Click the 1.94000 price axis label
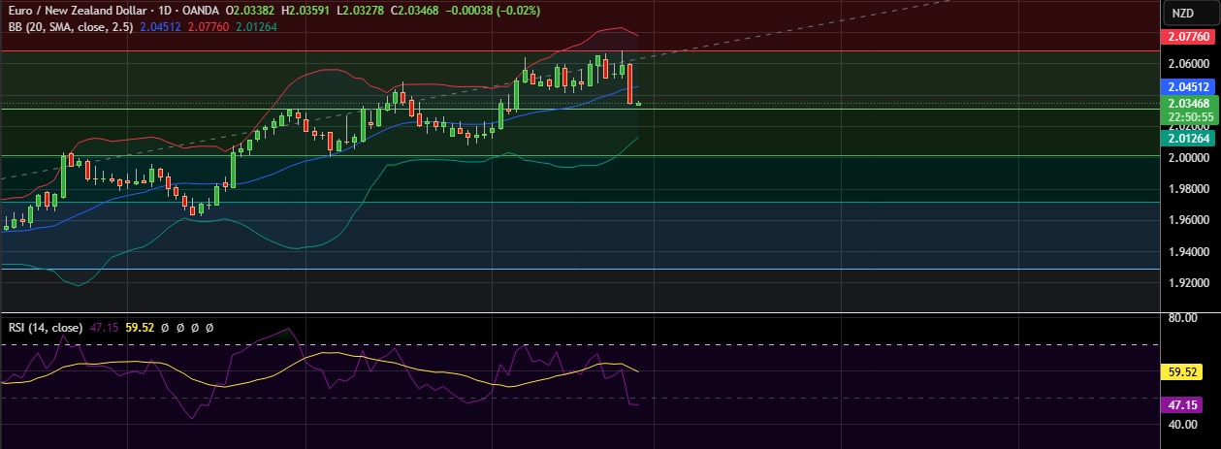Screen dimensions: 1221x449 pos(1187,252)
